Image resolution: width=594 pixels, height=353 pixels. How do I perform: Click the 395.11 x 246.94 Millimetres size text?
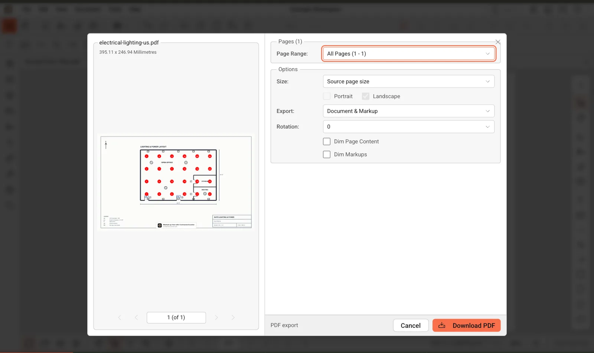(x=128, y=52)
